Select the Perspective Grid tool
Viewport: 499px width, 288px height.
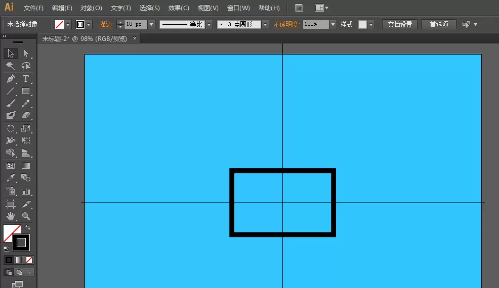coord(26,153)
